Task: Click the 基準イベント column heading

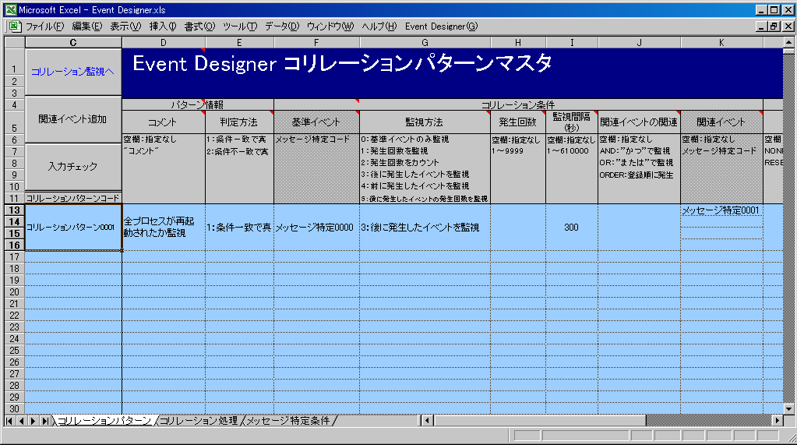Action: 316,122
